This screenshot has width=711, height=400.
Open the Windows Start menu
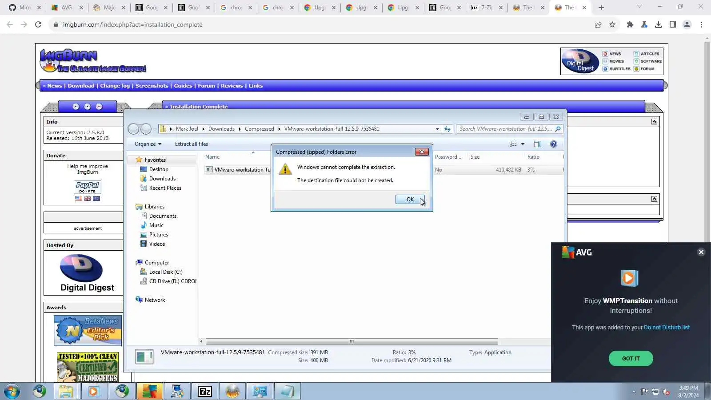(x=12, y=392)
